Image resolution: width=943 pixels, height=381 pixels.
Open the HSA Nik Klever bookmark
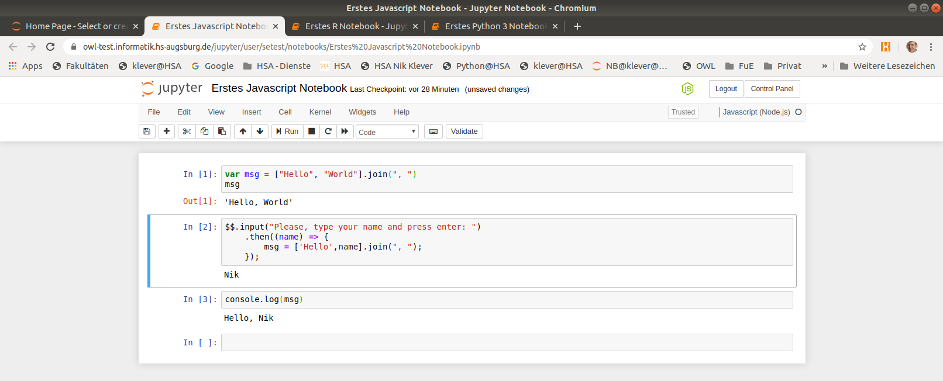(x=397, y=66)
